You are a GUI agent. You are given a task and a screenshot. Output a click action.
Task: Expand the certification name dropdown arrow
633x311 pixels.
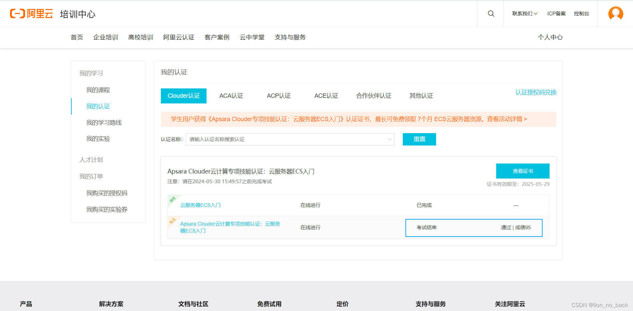389,139
